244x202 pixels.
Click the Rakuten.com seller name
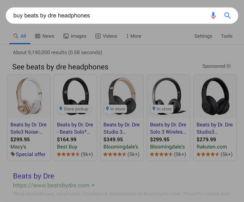click(x=212, y=147)
